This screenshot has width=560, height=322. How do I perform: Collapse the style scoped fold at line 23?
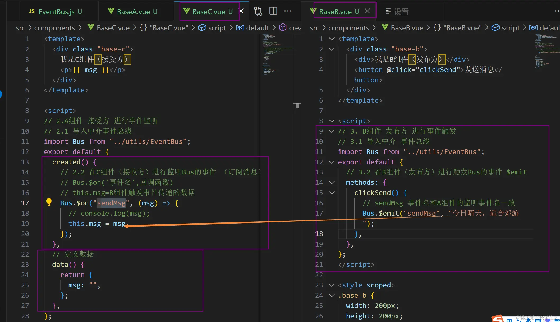[332, 285]
